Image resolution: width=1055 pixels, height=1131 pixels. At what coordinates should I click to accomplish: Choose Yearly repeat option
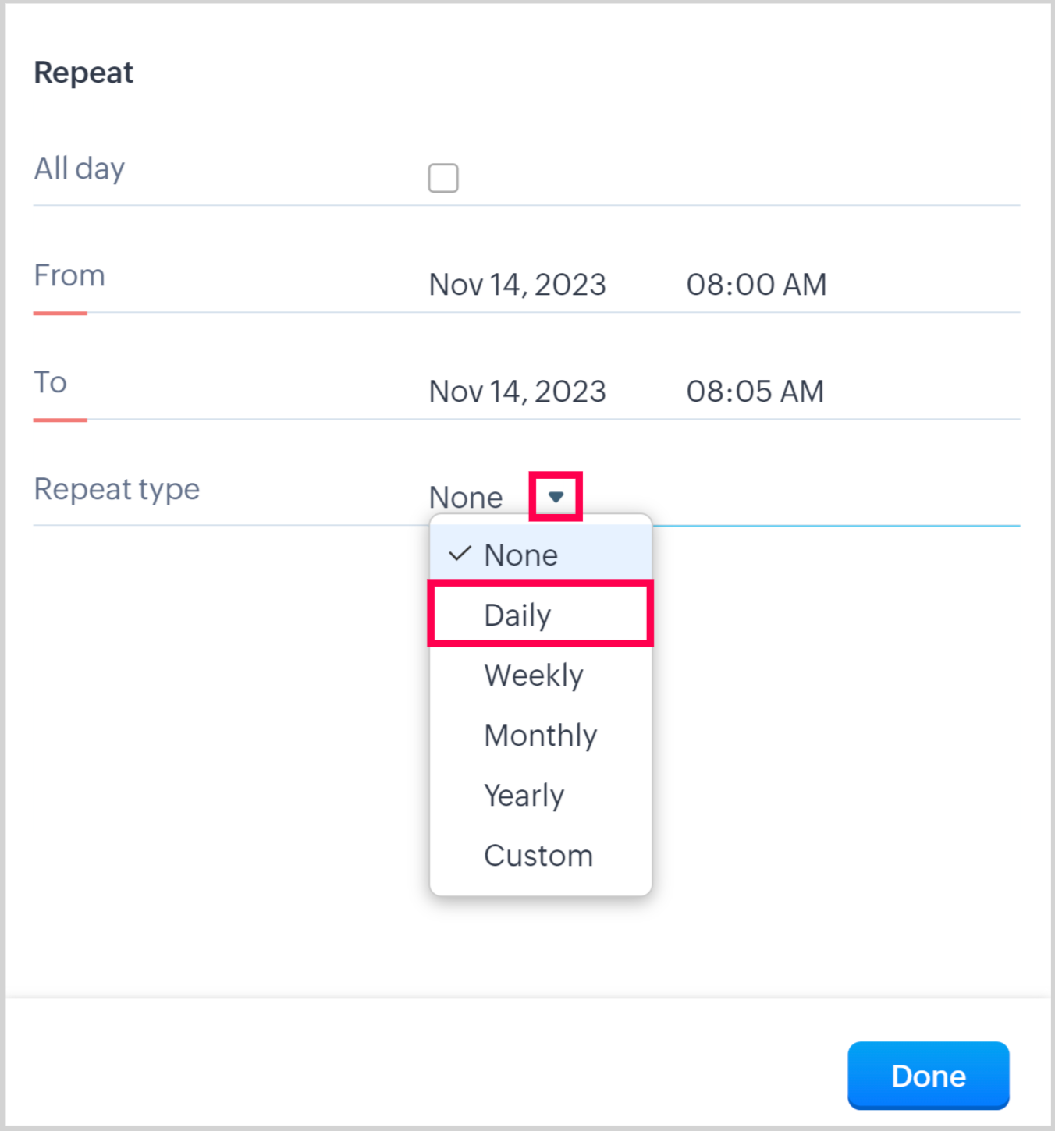(x=524, y=796)
